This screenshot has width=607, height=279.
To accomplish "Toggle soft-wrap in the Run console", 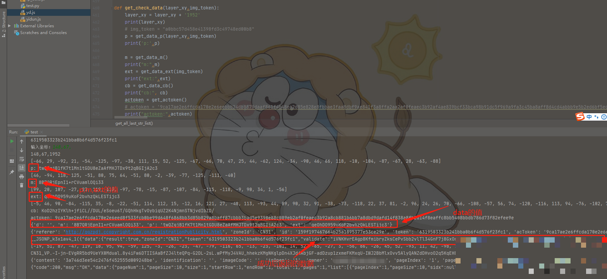I will tap(22, 159).
